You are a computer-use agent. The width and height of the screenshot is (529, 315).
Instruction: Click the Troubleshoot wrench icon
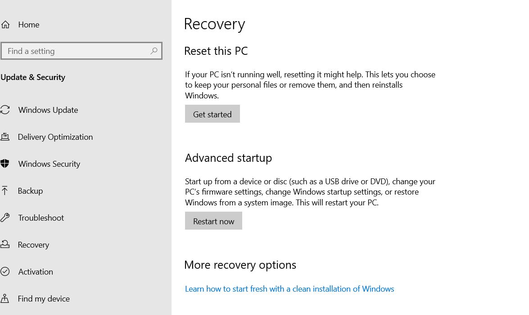pyautogui.click(x=5, y=217)
